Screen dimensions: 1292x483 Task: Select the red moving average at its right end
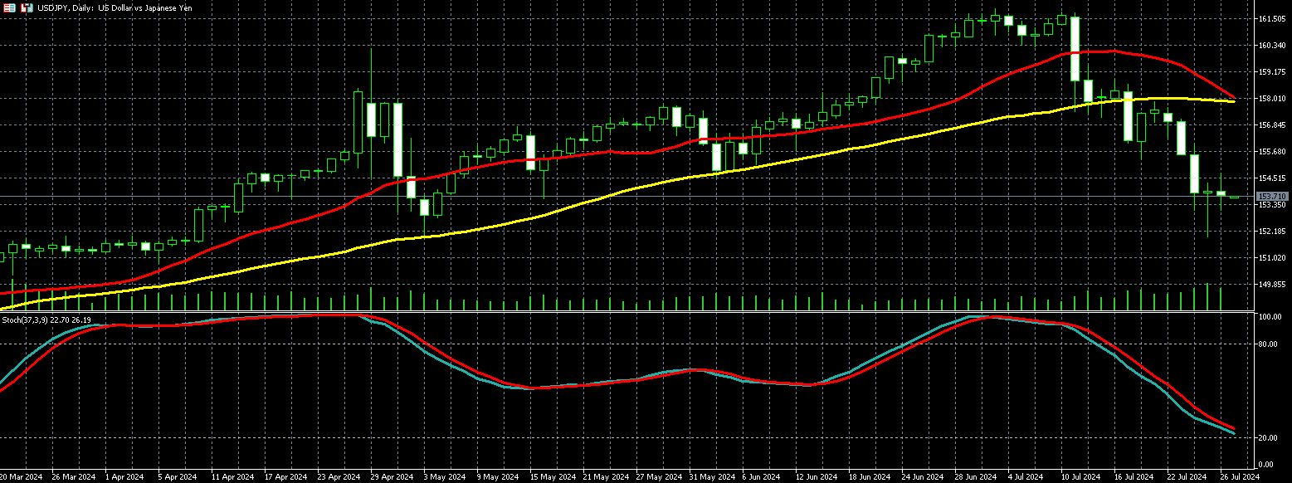(1231, 96)
